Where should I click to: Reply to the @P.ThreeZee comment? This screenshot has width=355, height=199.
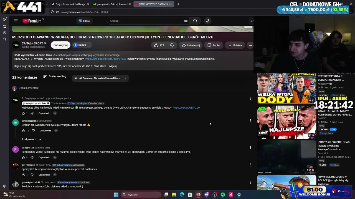coord(44,175)
